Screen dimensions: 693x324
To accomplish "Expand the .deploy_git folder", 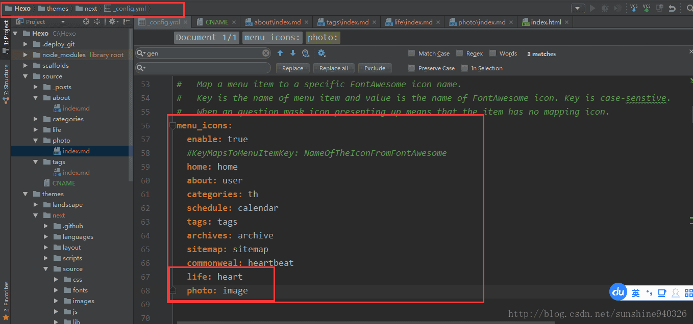I will 26,44.
